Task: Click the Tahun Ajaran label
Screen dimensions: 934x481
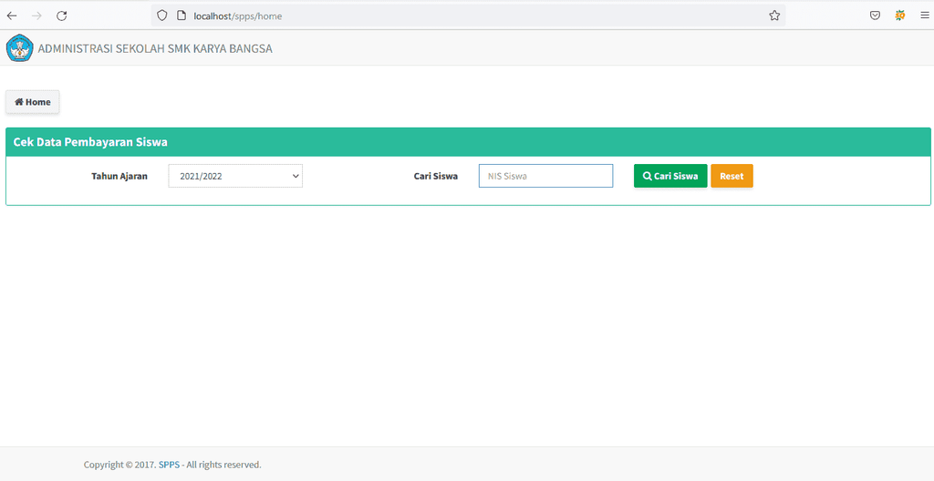Action: tap(119, 176)
